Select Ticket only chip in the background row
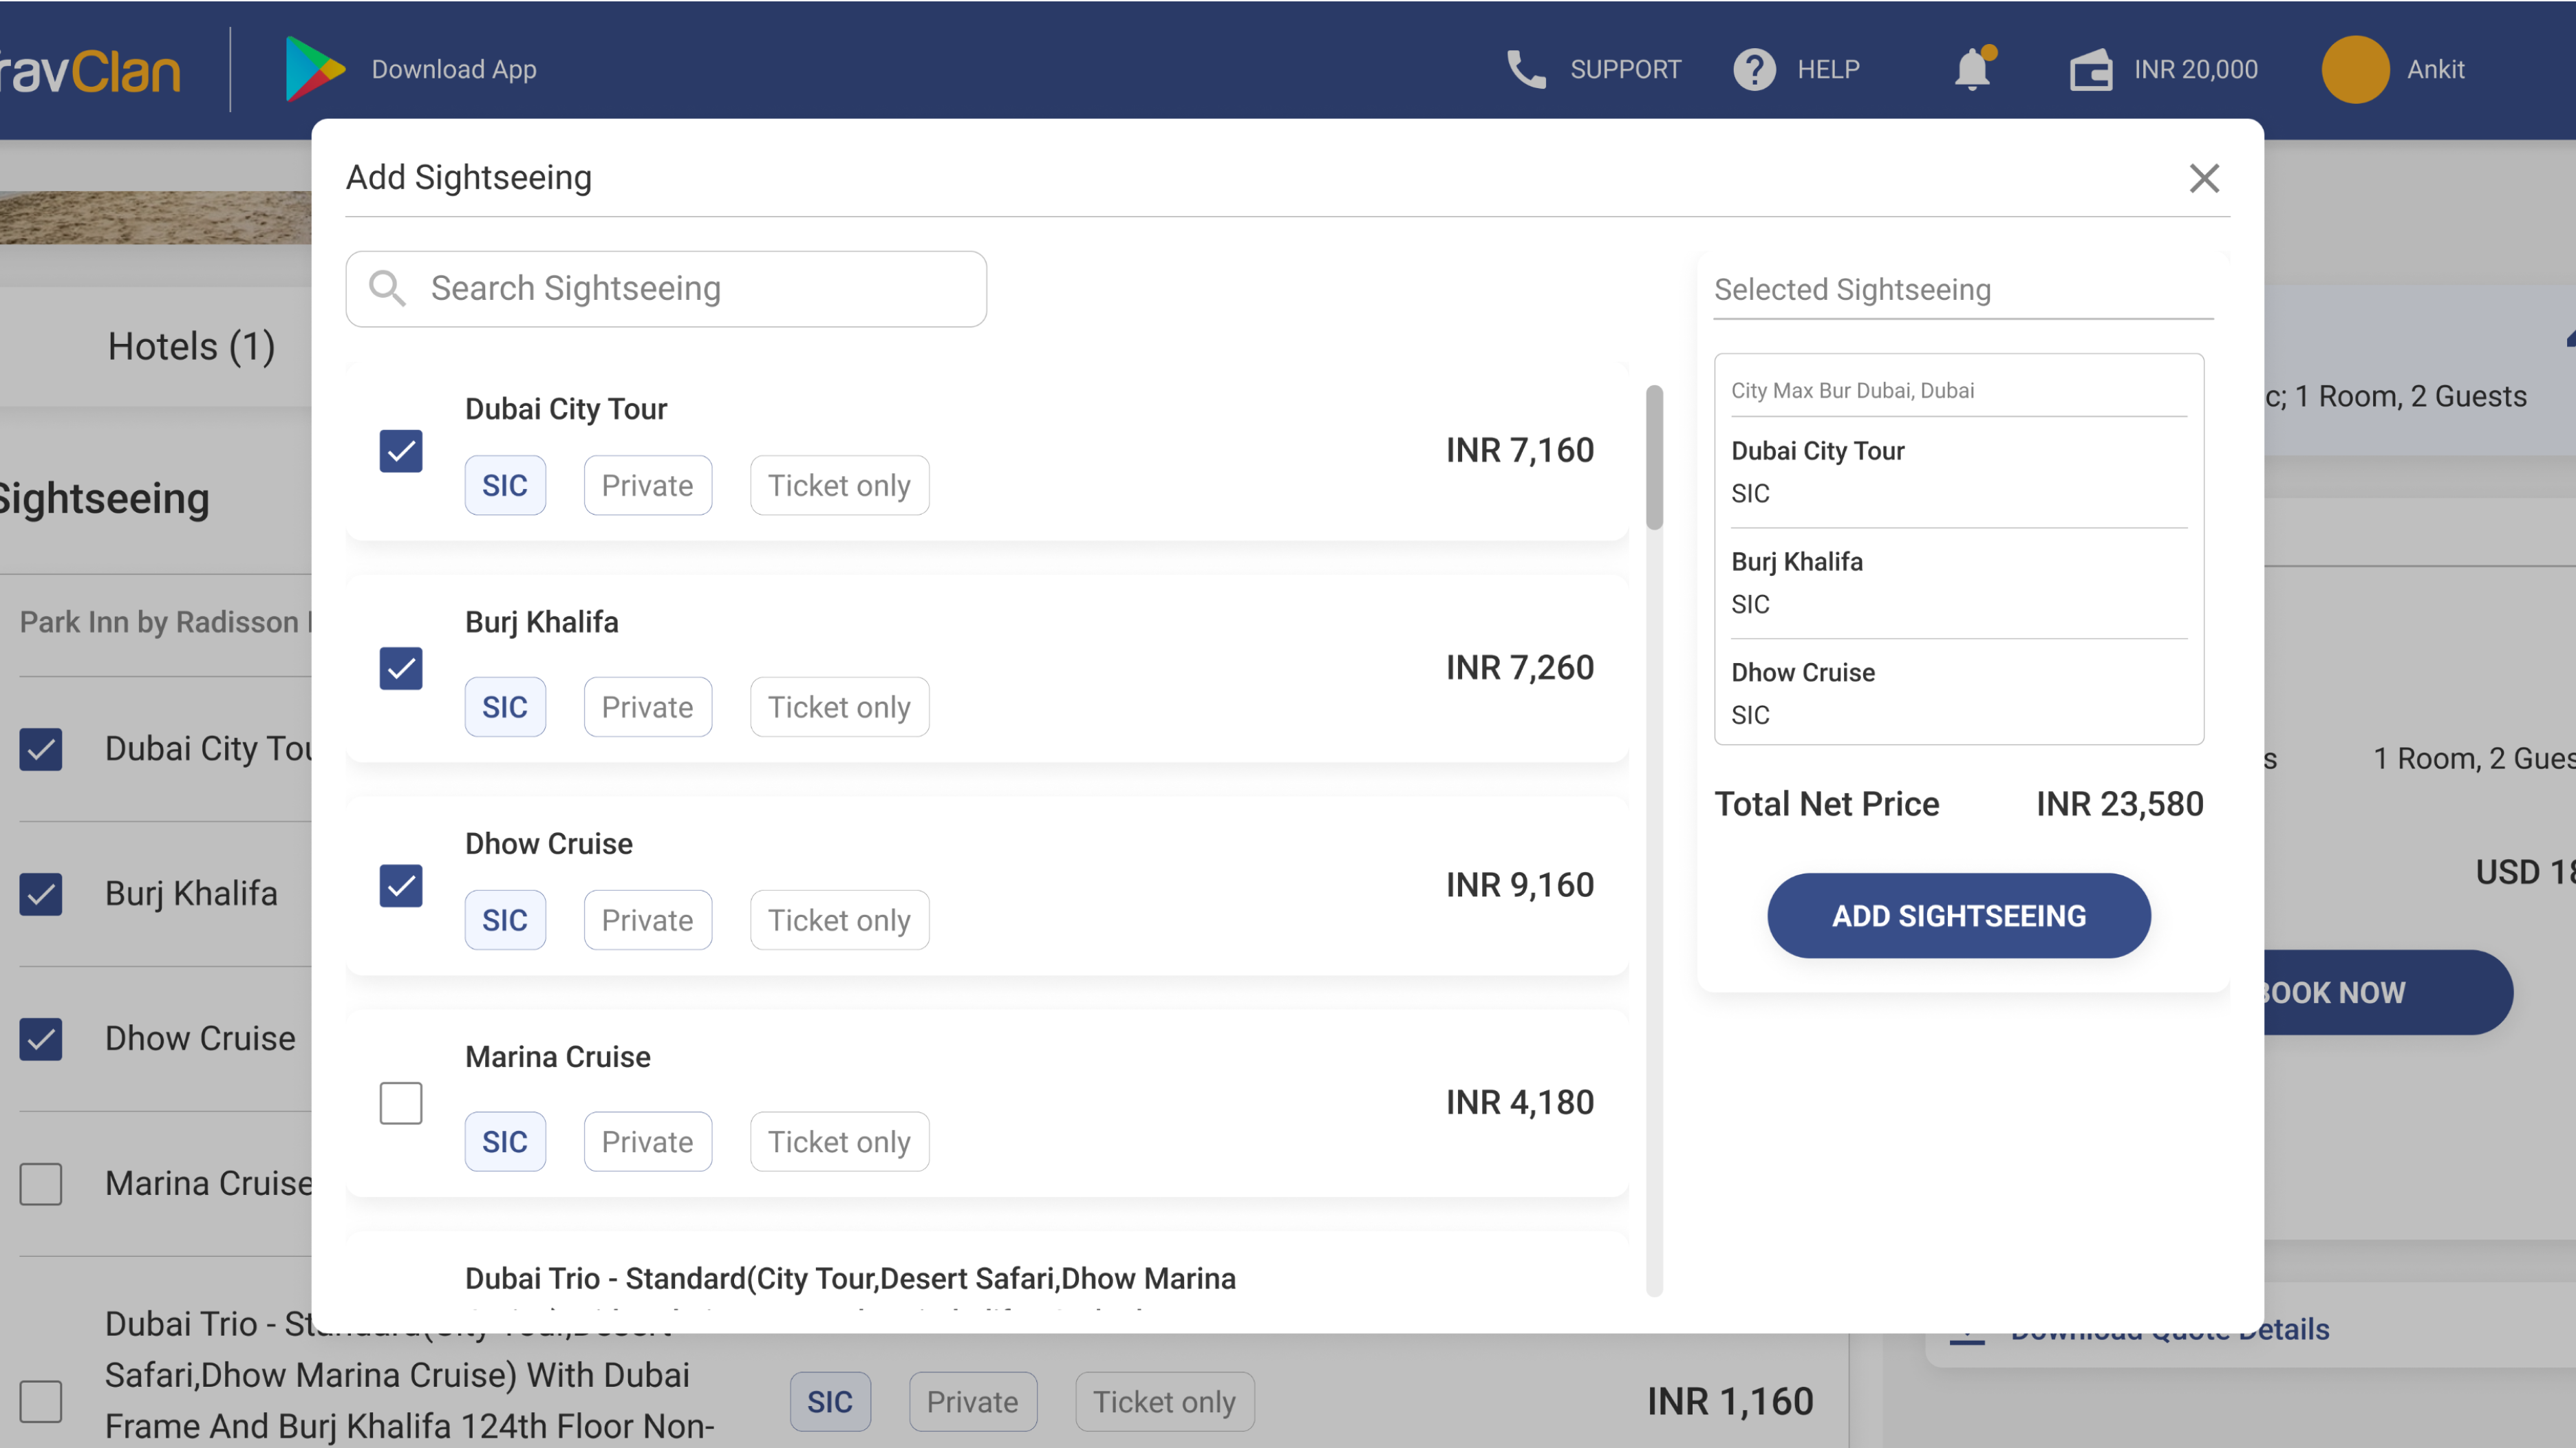The width and height of the screenshot is (2576, 1448). pyautogui.click(x=1164, y=1402)
